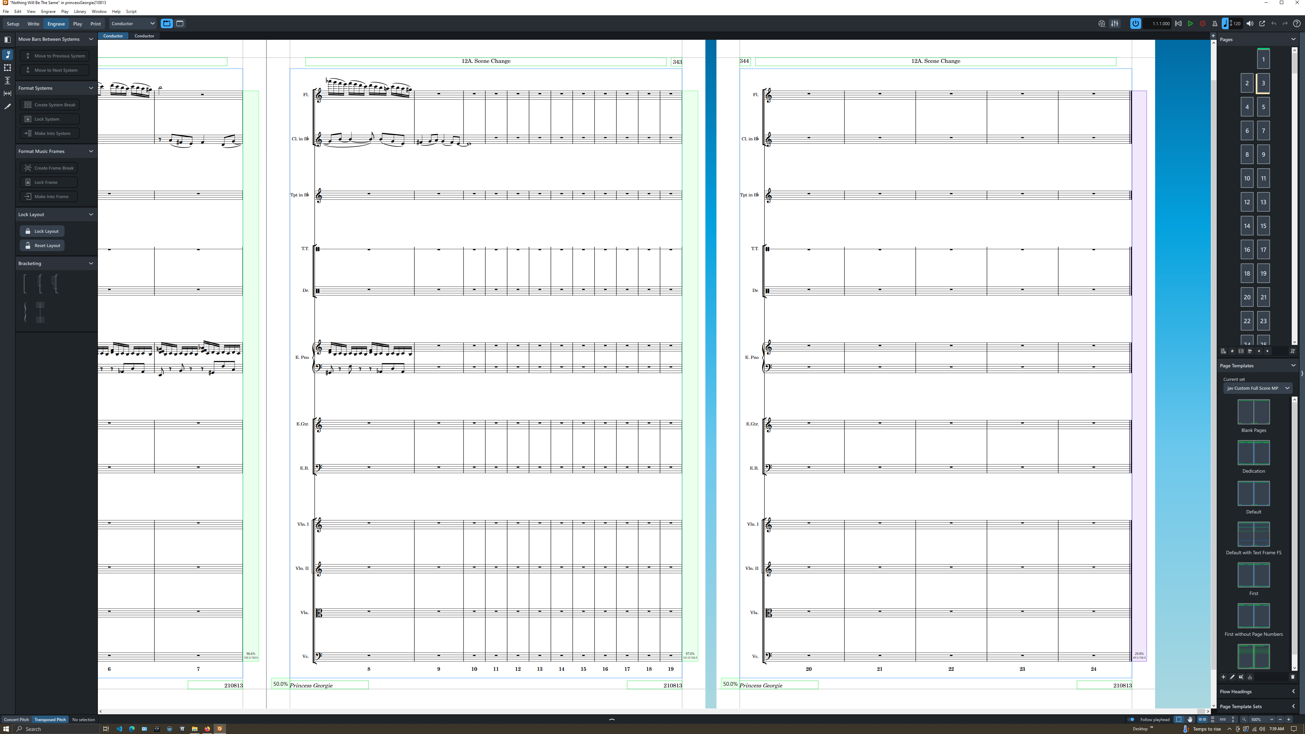This screenshot has height=734, width=1305.
Task: Open the video window icon
Action: click(x=1102, y=24)
